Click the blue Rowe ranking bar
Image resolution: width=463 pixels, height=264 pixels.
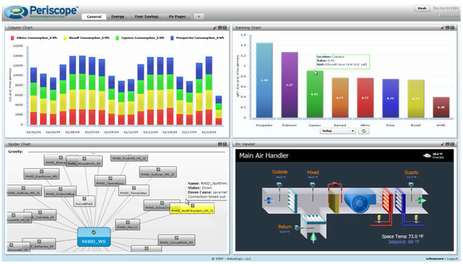click(x=391, y=98)
